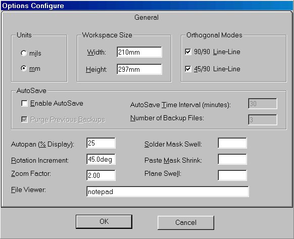The image size is (294, 239).
Task: Click the Paste Mask Shrink label
Action: pyautogui.click(x=173, y=160)
